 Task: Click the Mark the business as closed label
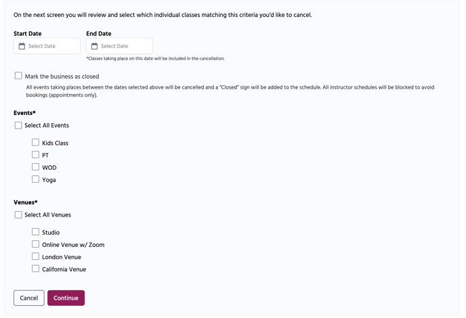[62, 76]
